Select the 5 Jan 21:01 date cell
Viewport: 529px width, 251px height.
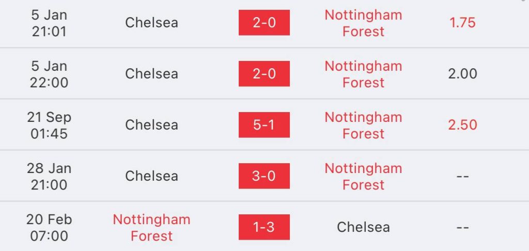(49, 23)
